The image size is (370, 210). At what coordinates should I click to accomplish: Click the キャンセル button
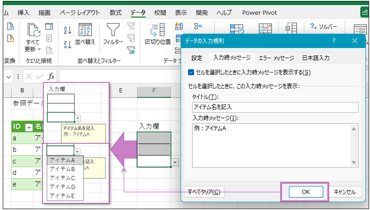(345, 192)
